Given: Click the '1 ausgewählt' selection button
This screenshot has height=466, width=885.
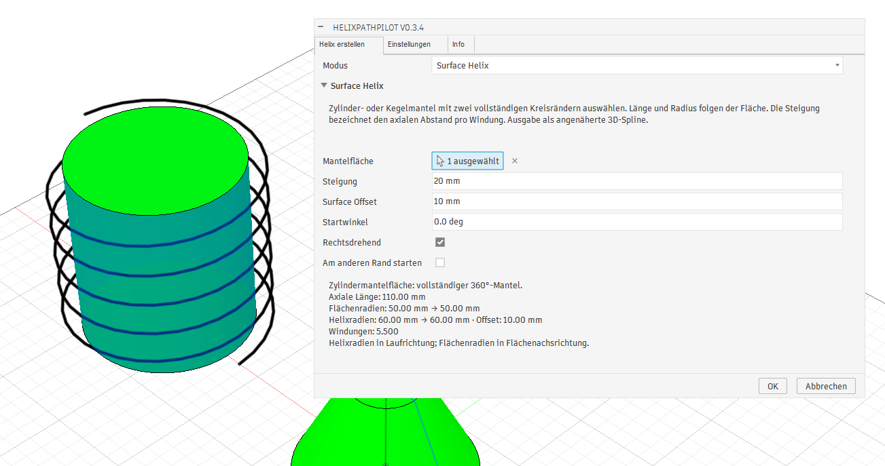Looking at the screenshot, I should (x=468, y=161).
